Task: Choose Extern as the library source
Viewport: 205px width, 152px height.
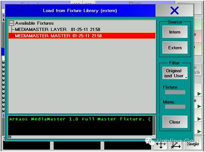Action: pos(175,48)
